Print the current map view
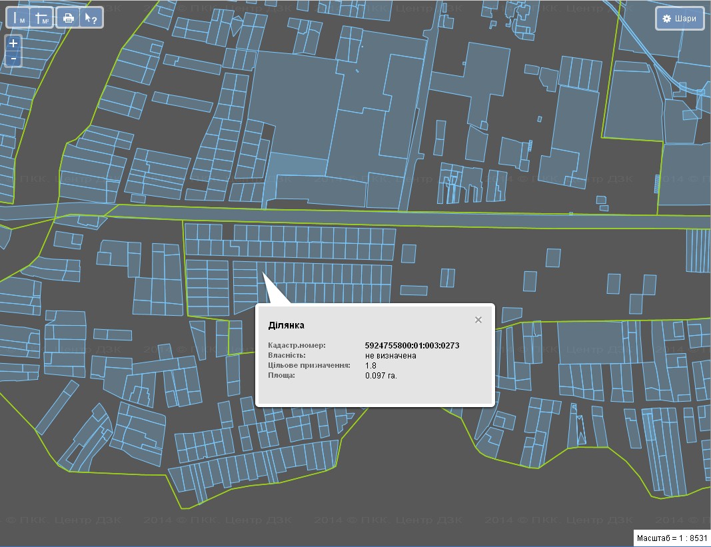Viewport: 711px width, 547px height. coord(68,18)
